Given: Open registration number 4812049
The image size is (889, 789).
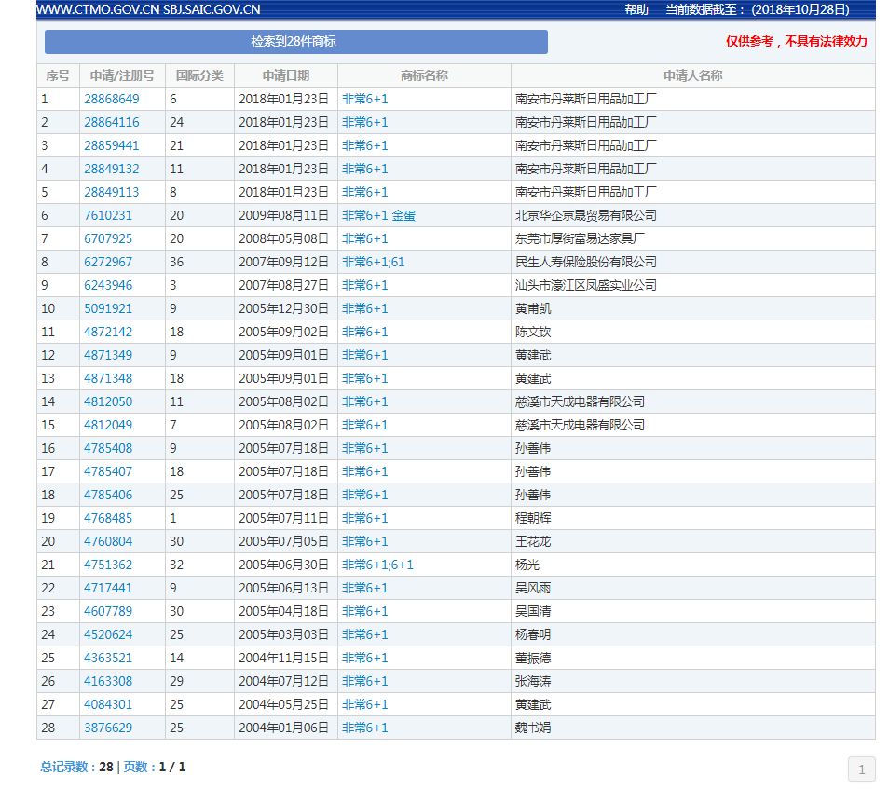Looking at the screenshot, I should (108, 425).
